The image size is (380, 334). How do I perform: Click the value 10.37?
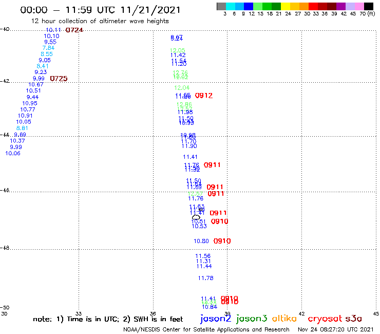(17, 141)
